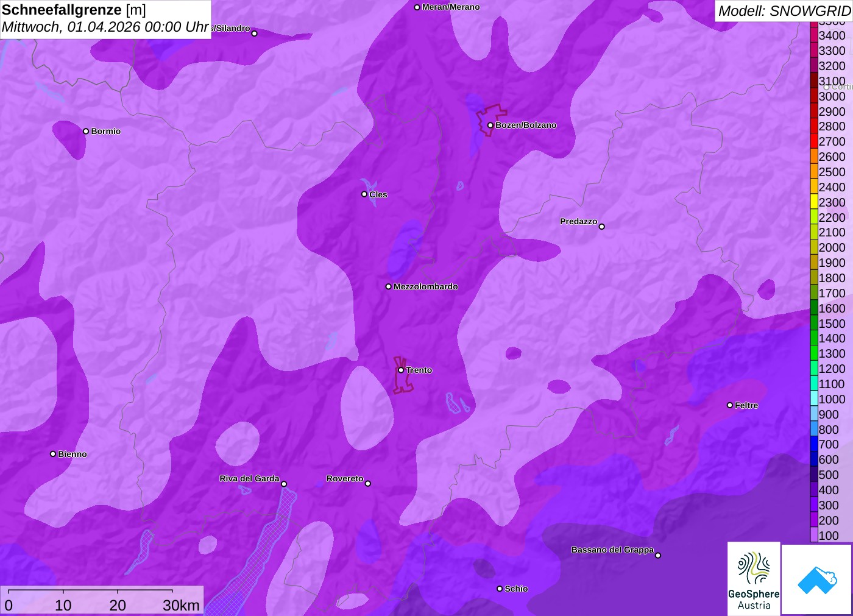Click the 0 scale bar label
853x616 pixels.
pos(9,606)
